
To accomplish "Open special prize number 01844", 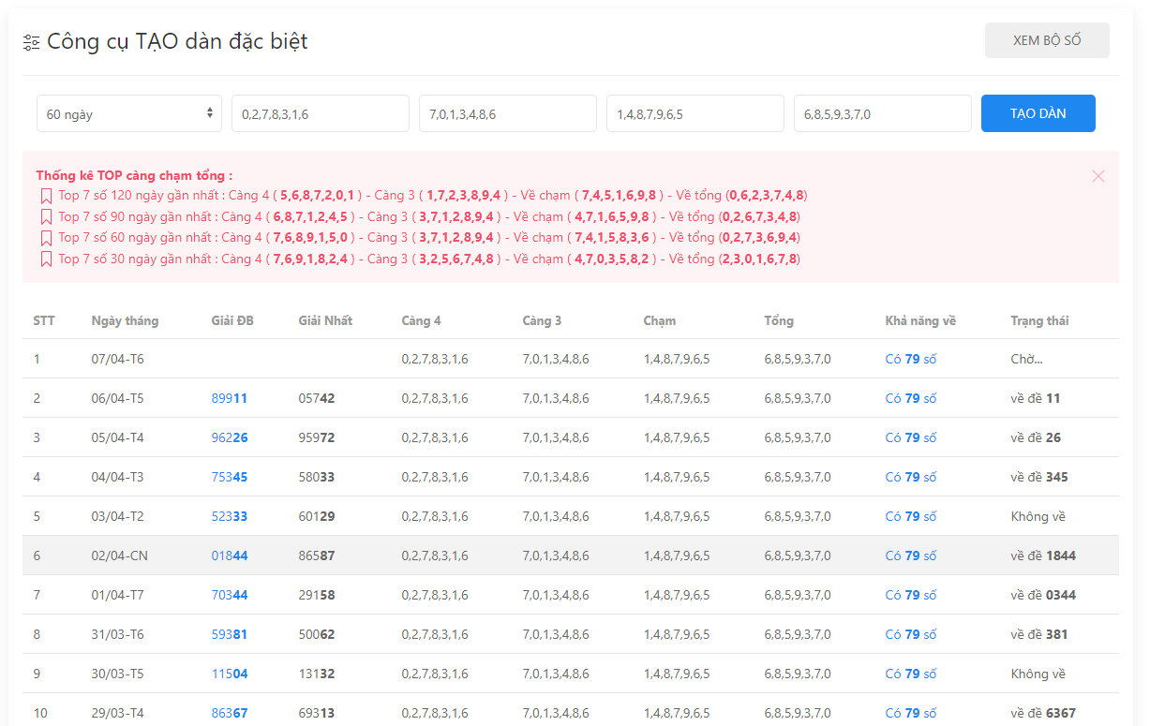I will point(230,556).
